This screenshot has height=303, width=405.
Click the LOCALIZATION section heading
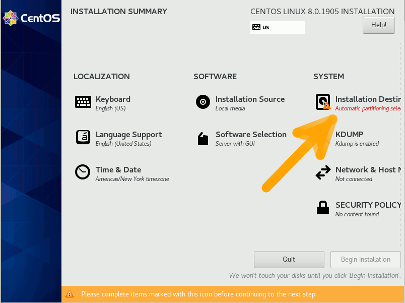coord(102,77)
